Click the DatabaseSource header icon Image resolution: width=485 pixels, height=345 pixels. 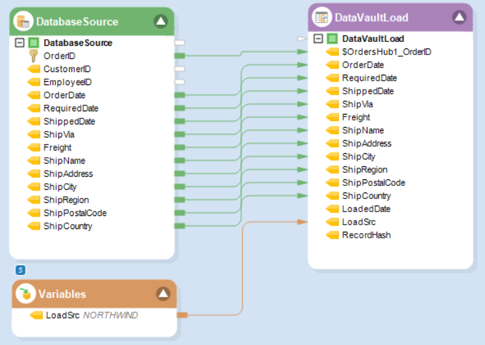click(x=24, y=22)
